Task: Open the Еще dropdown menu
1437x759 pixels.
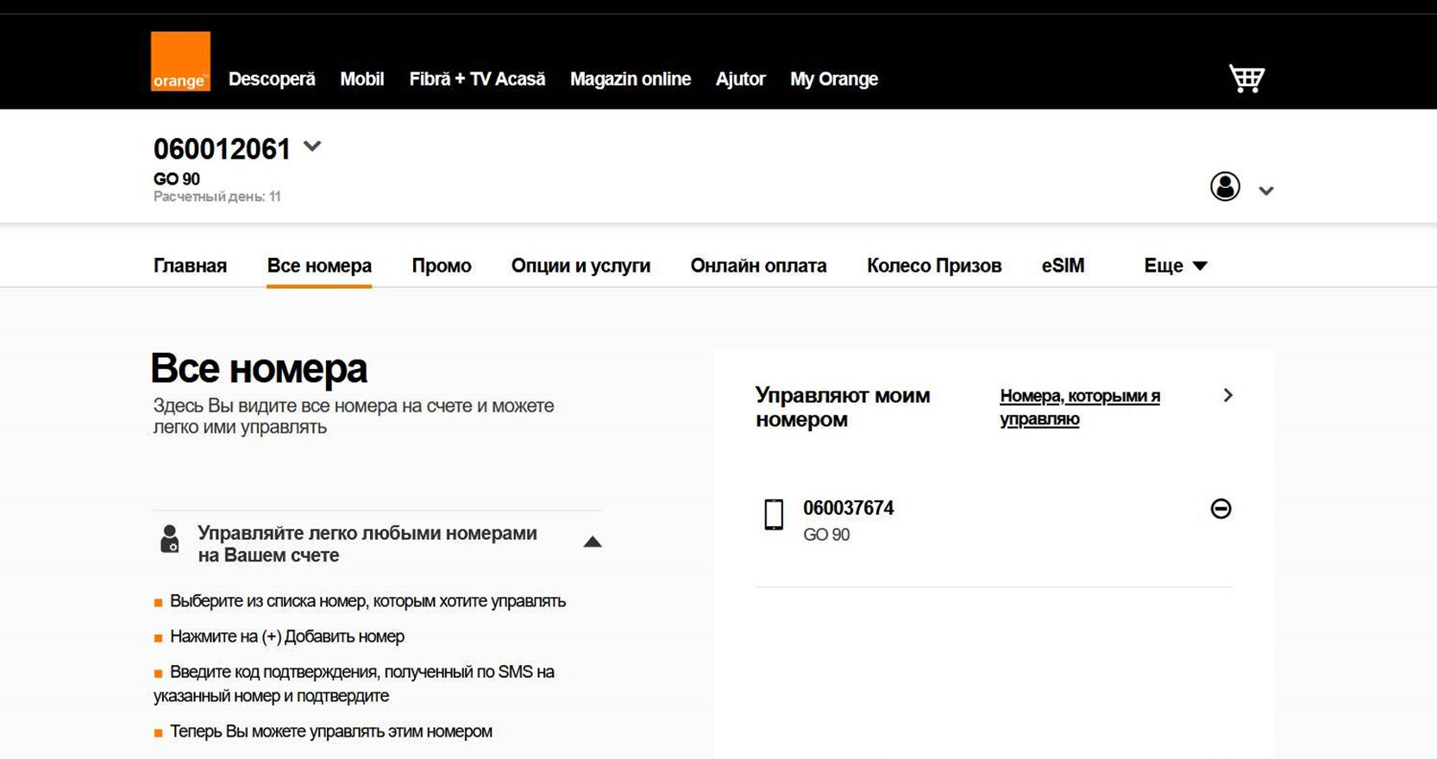Action: click(1175, 266)
